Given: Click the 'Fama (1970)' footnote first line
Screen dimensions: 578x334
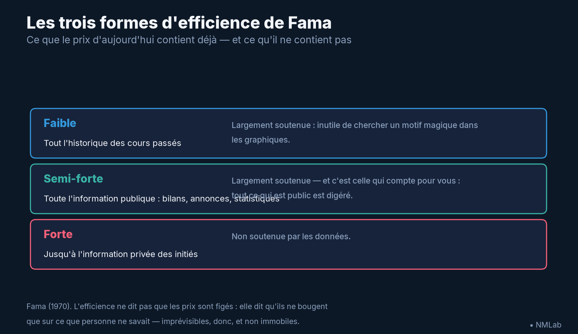Looking at the screenshot, I should (x=177, y=307).
